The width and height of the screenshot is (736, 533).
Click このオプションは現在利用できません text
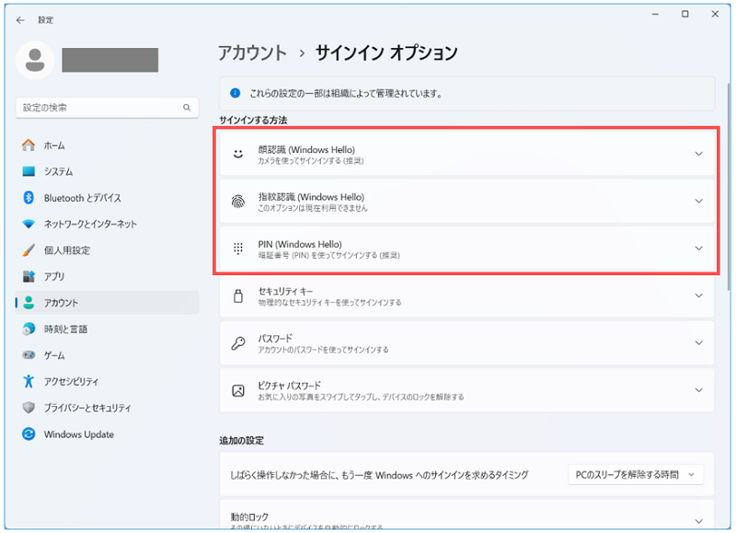click(313, 208)
